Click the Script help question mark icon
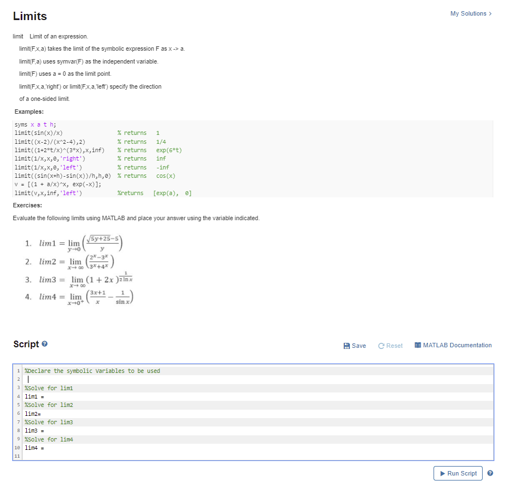 (45, 343)
